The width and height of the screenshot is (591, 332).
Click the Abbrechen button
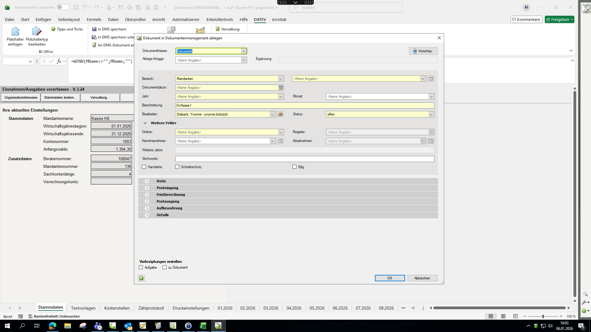pos(422,278)
